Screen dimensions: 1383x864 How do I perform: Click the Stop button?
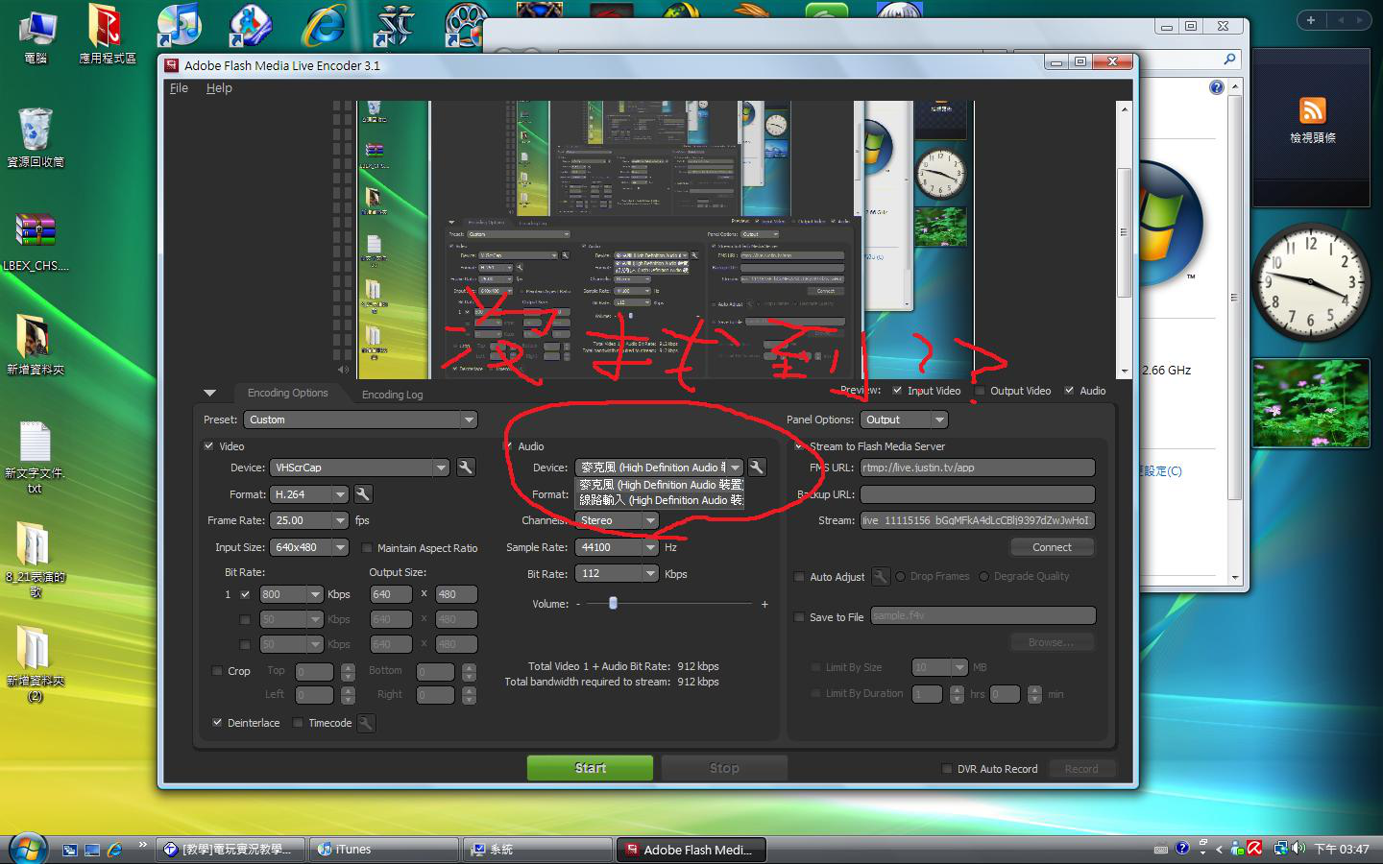[724, 768]
